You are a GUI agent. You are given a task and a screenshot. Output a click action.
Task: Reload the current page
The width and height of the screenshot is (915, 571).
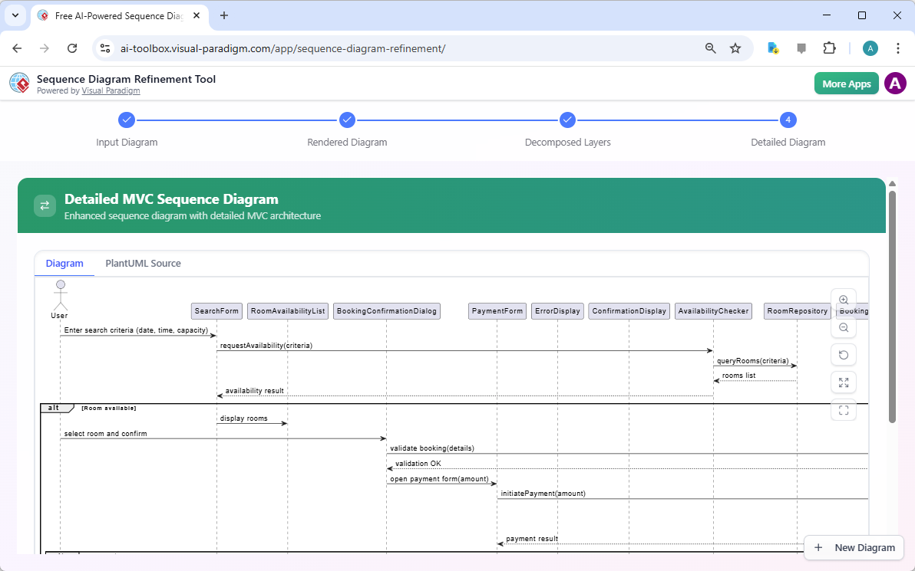[72, 48]
